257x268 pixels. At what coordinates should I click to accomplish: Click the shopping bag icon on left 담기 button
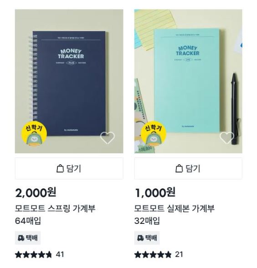click(x=60, y=168)
